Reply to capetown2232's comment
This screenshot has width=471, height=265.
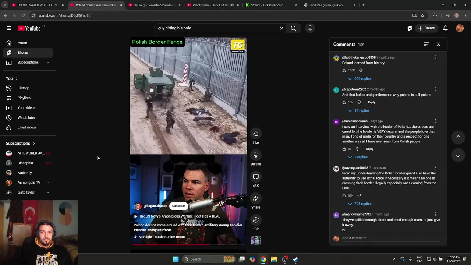click(372, 102)
